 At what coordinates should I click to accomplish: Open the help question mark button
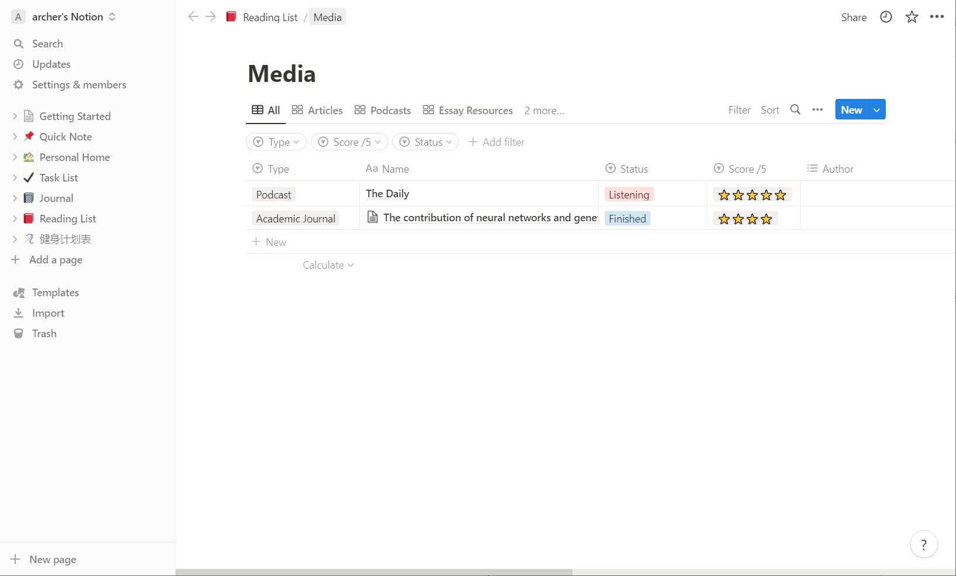(x=924, y=544)
